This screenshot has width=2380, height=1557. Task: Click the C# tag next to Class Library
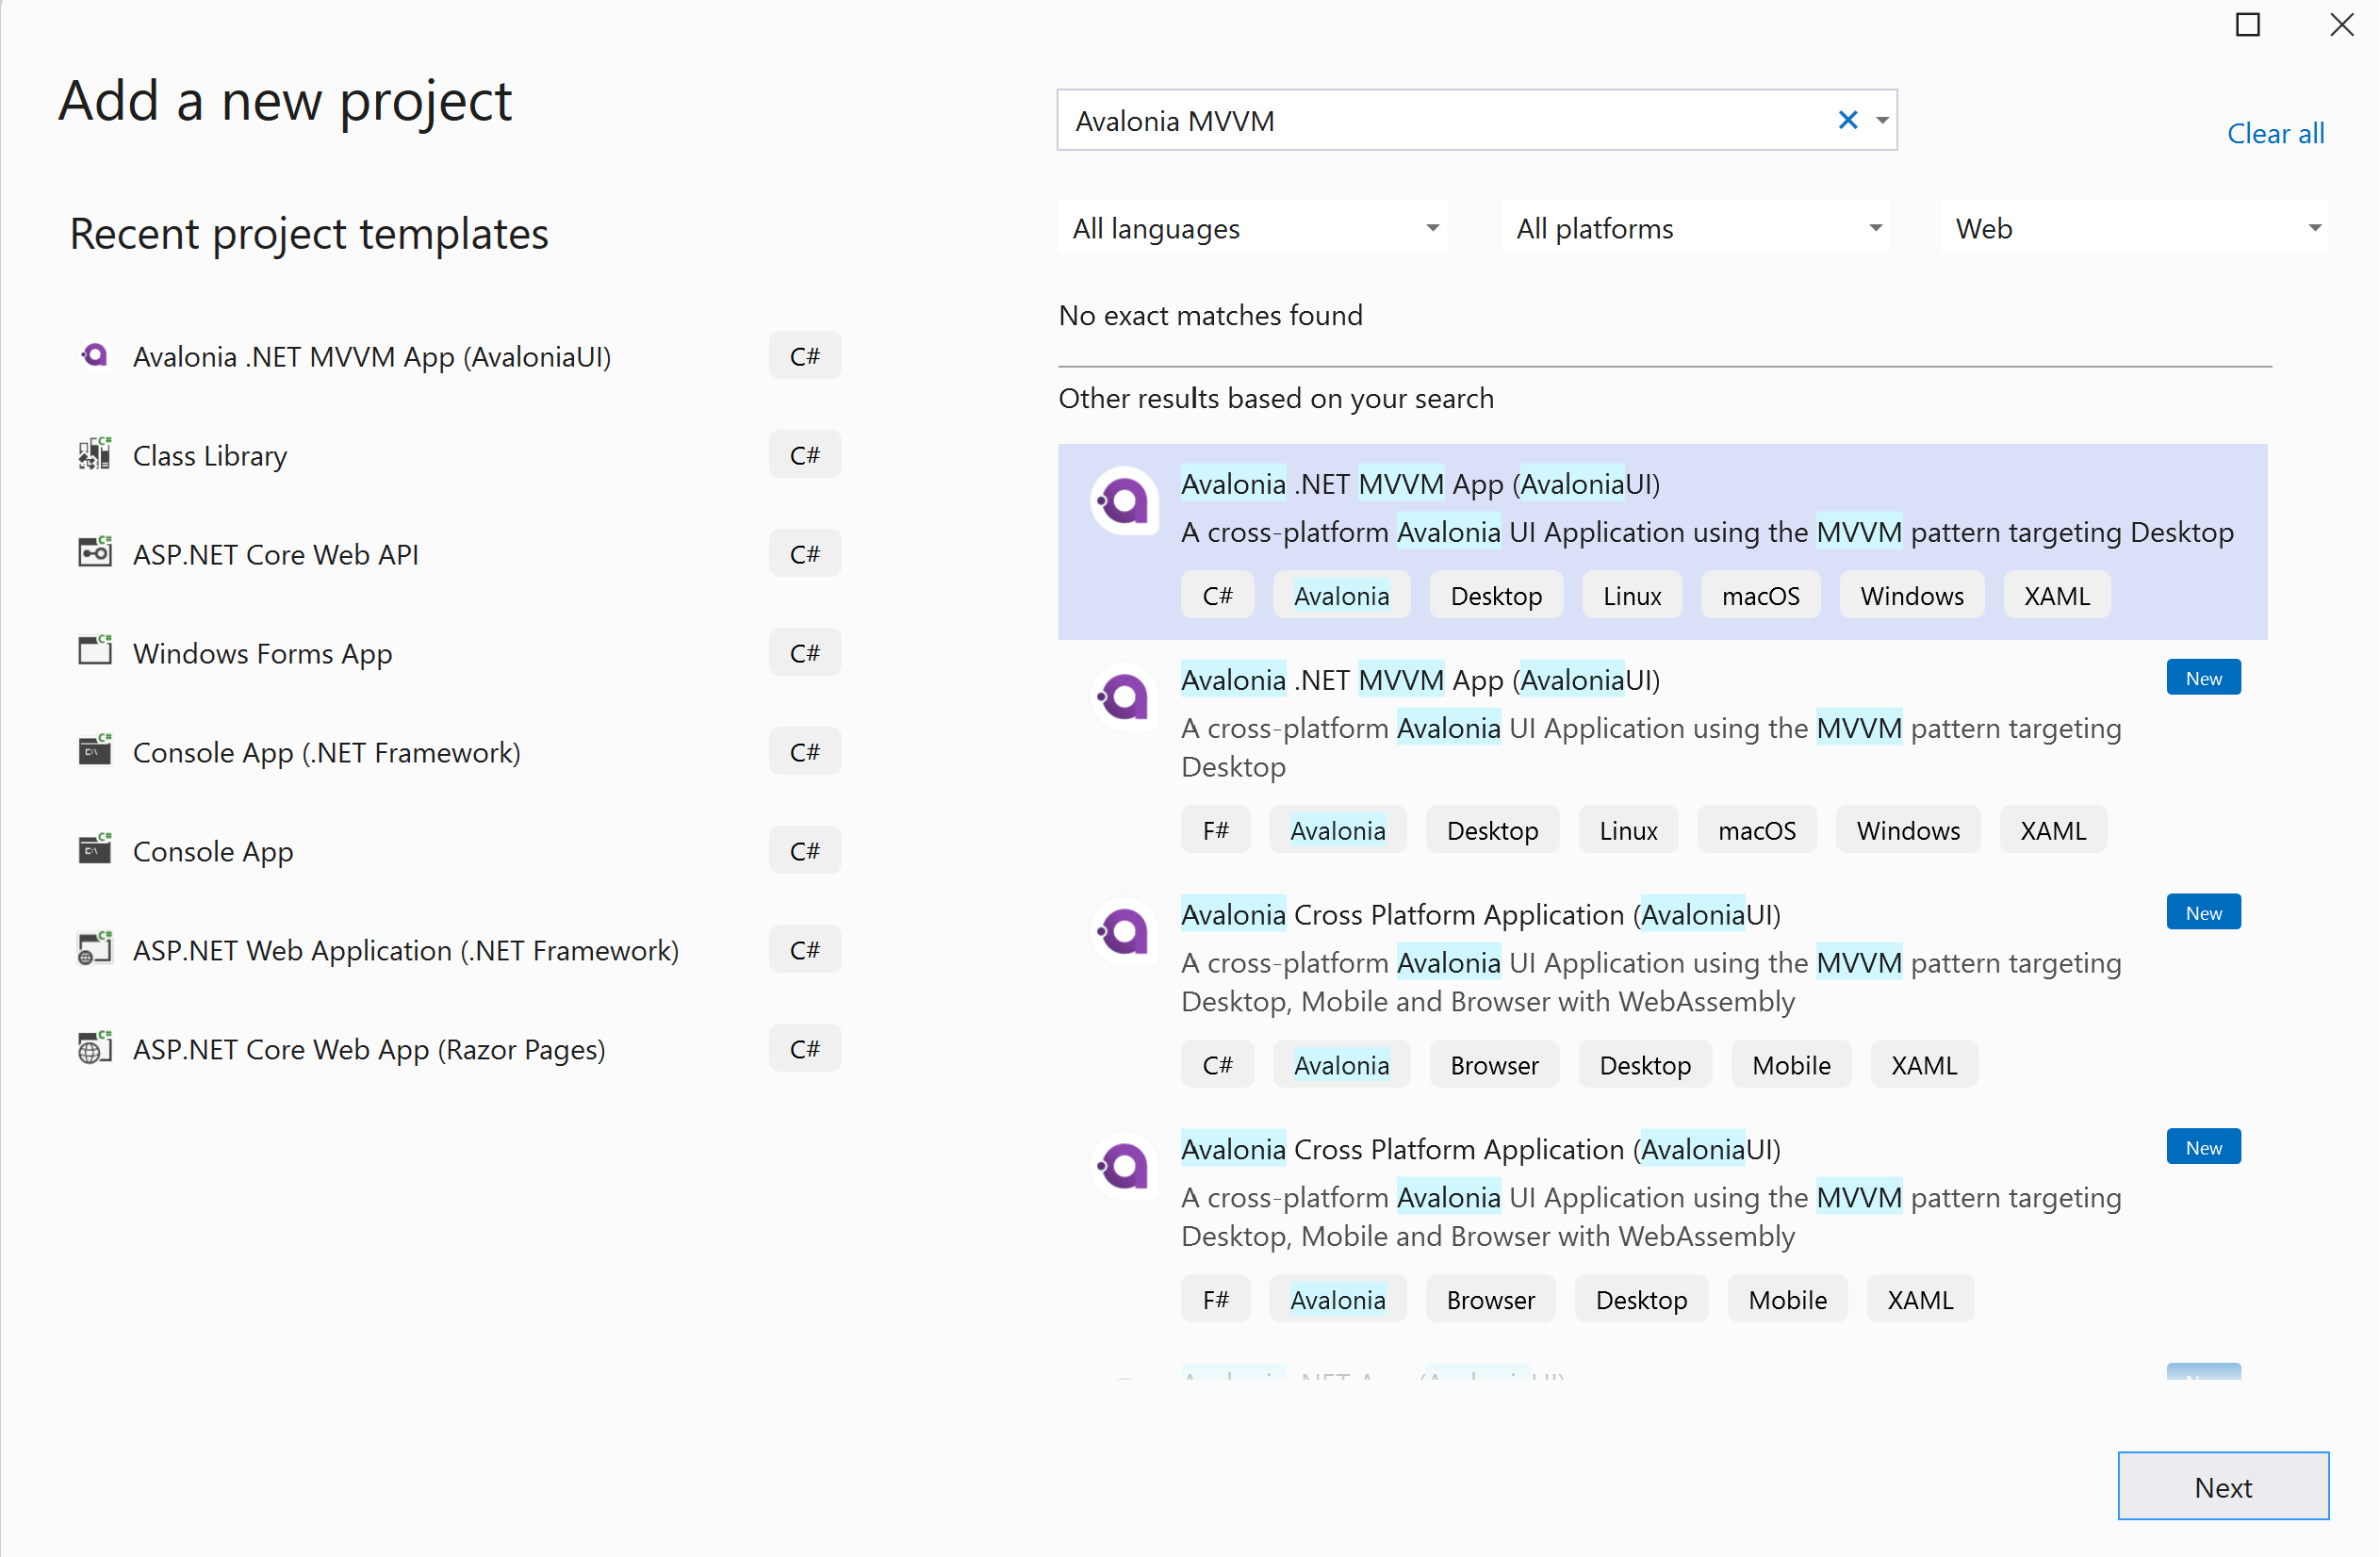(805, 455)
